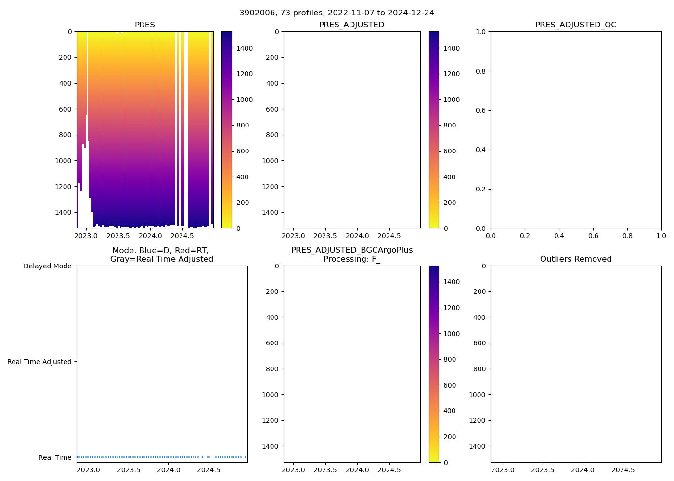Image resolution: width=674 pixels, height=481 pixels.
Task: Click the Real Time axis label
Action: tap(55, 457)
